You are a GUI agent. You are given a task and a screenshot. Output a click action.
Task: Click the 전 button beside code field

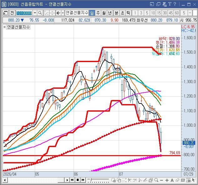[x=12, y=13]
